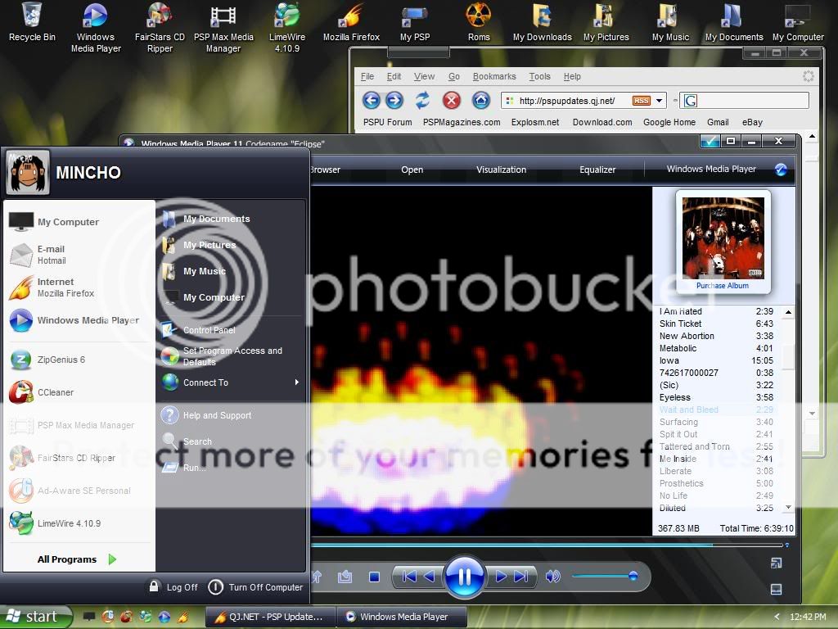Click the Turn Off Computer button

tap(256, 587)
